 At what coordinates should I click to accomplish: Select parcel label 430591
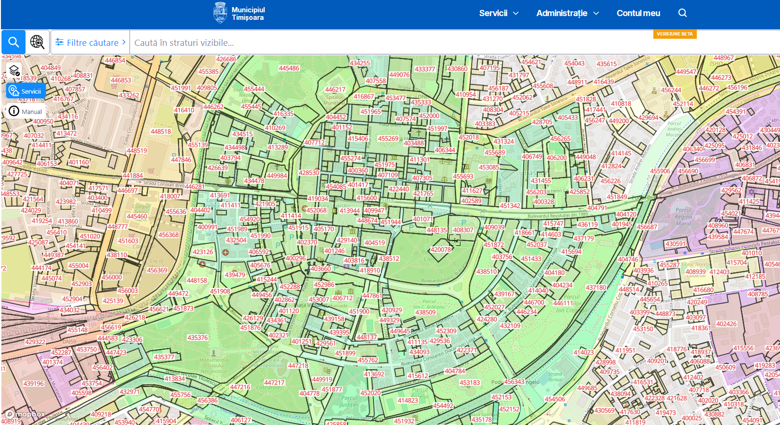[676, 244]
